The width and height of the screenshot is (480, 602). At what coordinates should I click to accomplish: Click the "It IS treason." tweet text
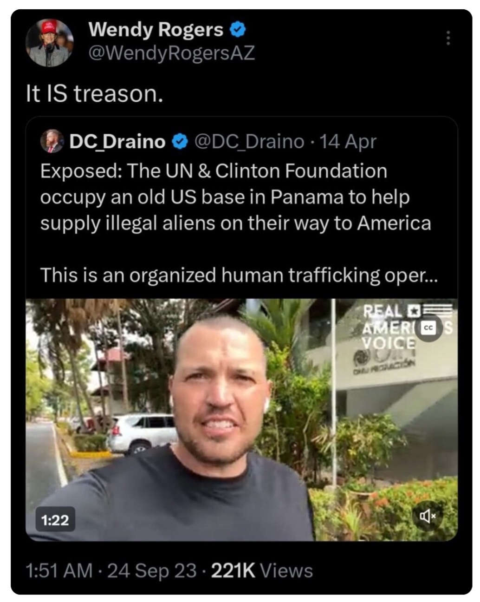95,93
